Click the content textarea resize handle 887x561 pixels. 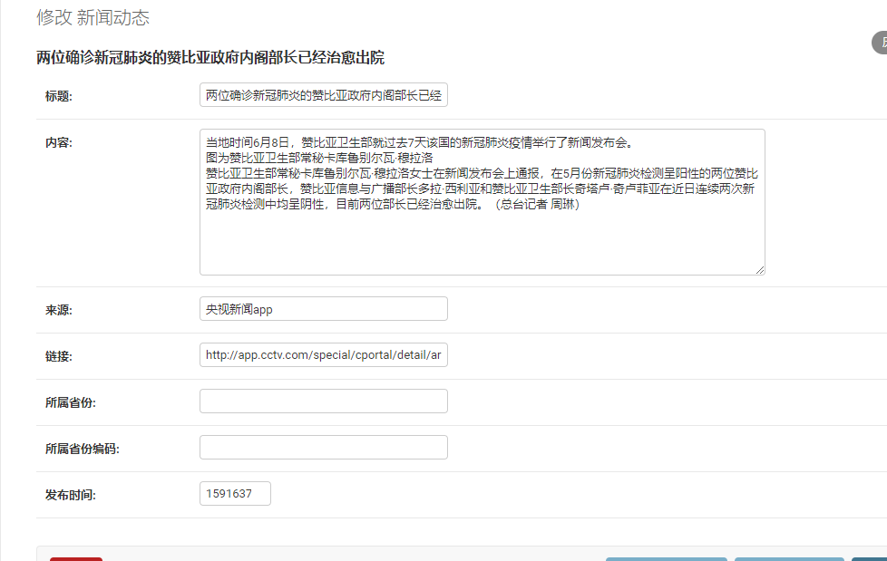[760, 270]
